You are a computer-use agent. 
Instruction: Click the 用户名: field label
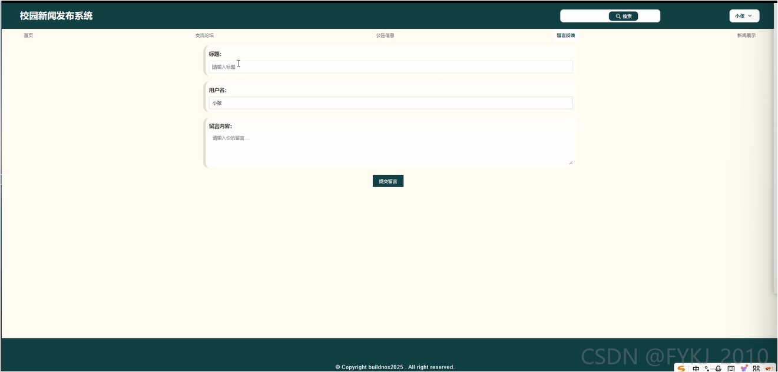[217, 90]
